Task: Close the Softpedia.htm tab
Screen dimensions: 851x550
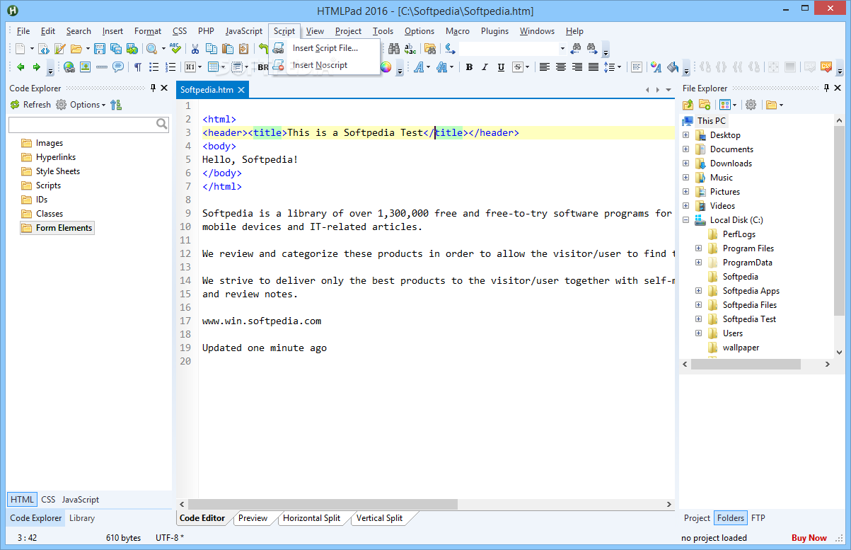Action: 241,90
